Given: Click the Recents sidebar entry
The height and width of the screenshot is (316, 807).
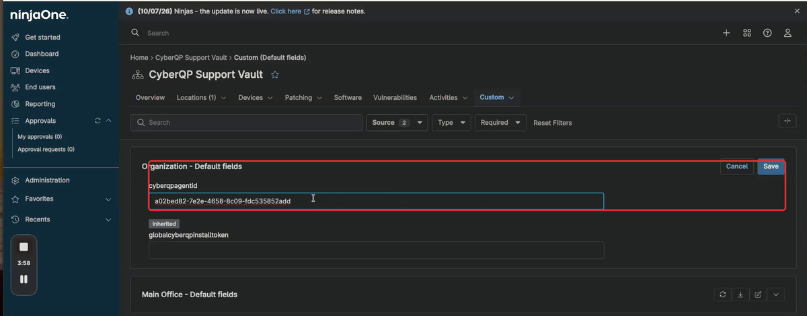Looking at the screenshot, I should coord(37,219).
